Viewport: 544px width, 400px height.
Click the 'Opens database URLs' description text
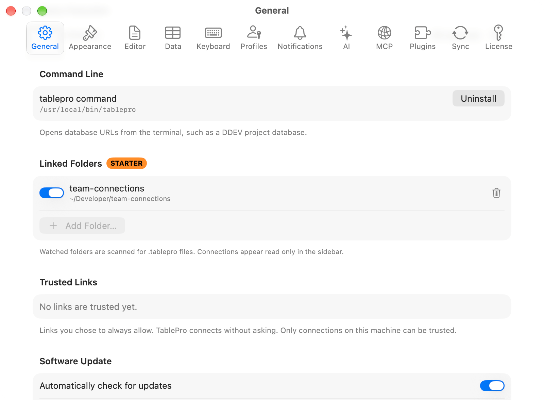173,132
